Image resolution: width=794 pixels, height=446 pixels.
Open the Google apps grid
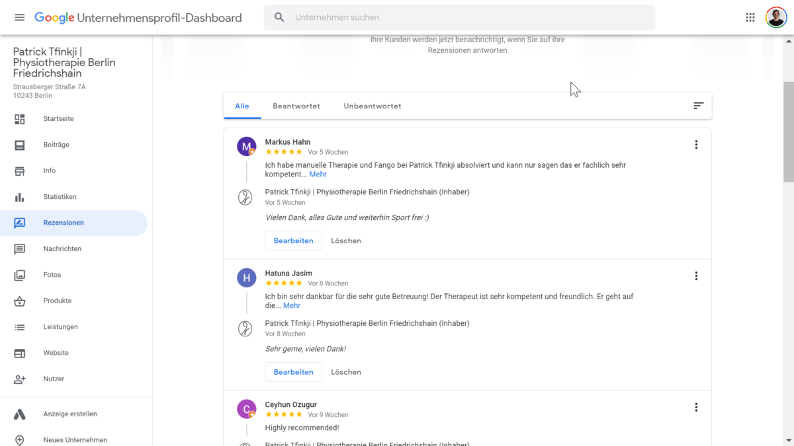(x=750, y=18)
